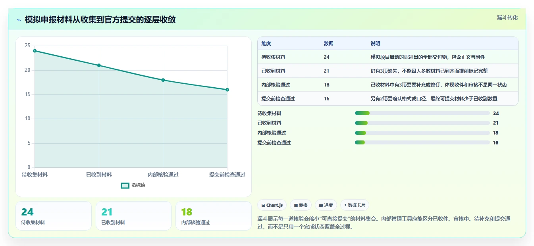
Task: Click description starting 已收材料中有3项
Action: (438, 85)
